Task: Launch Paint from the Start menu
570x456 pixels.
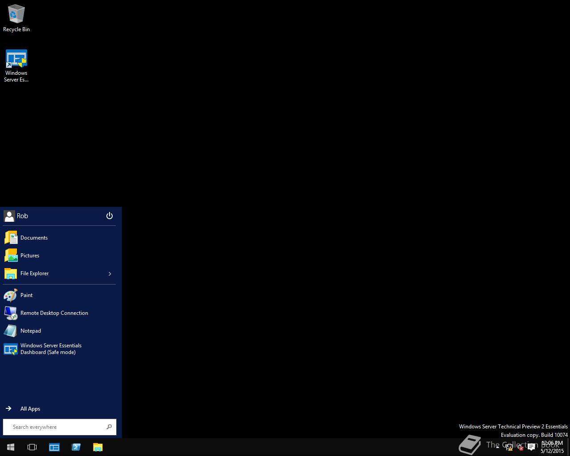Action: tap(59, 295)
